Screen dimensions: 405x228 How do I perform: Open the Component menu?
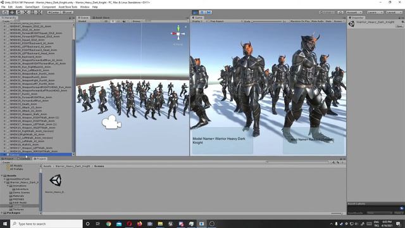tap(49, 7)
